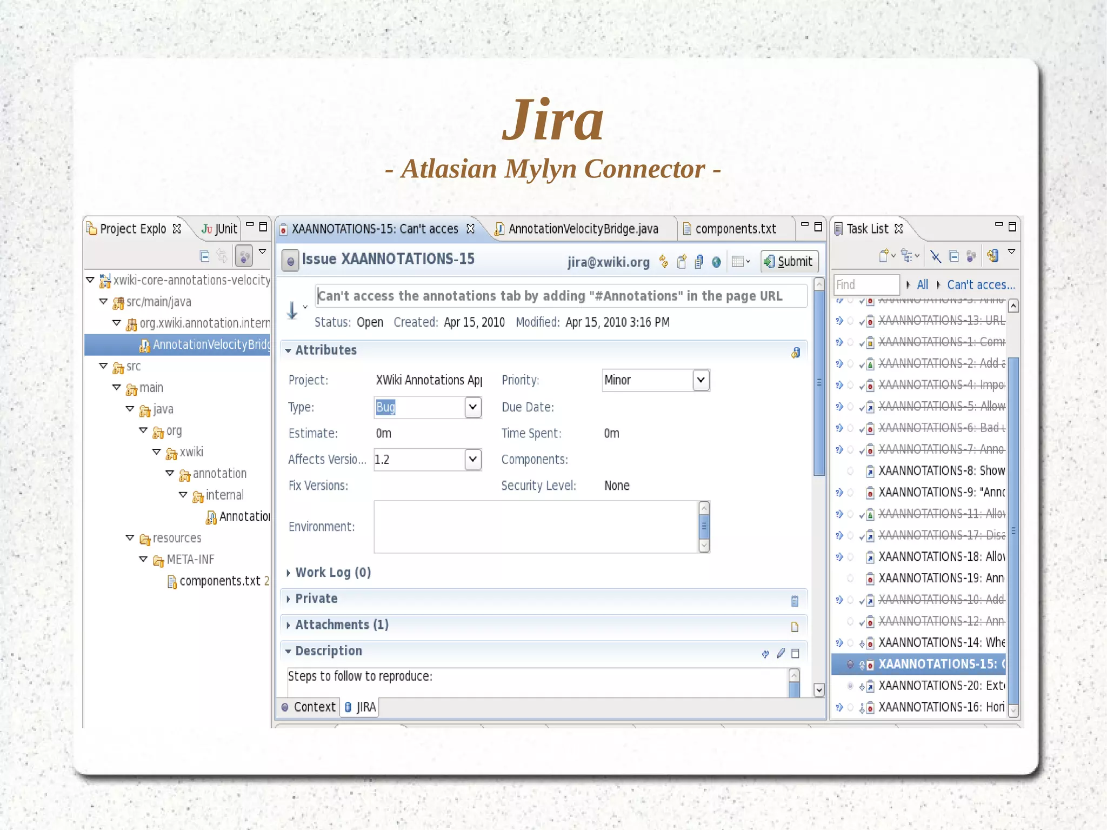Click the Find field in the Task List
This screenshot has width=1107, height=830.
[866, 284]
